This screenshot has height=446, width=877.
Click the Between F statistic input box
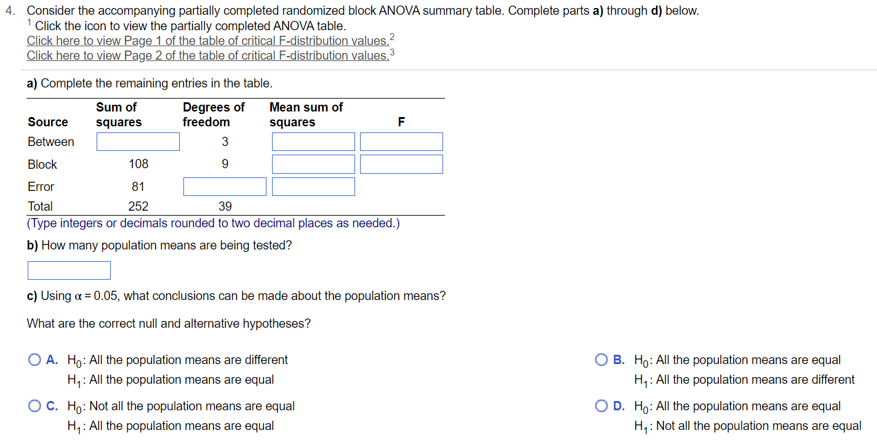click(401, 141)
